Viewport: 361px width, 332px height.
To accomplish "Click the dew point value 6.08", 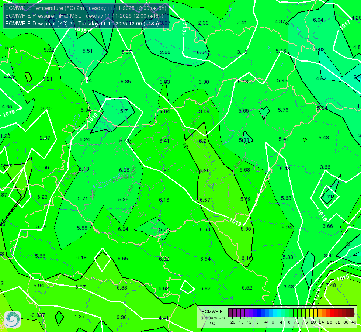I will (x=124, y=170).
